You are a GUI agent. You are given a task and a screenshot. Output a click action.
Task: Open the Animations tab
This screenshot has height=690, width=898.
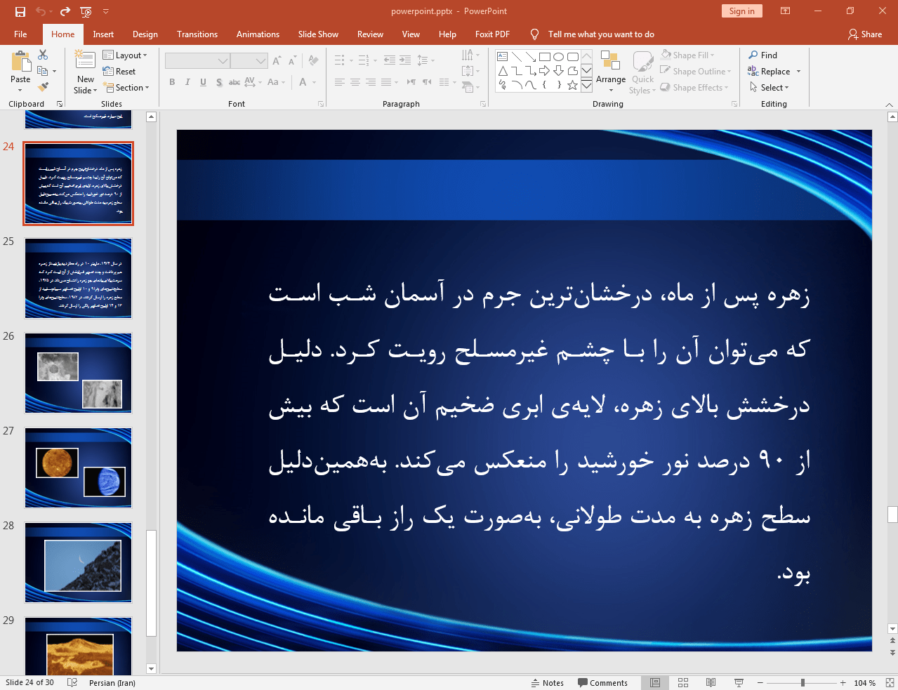(x=258, y=34)
